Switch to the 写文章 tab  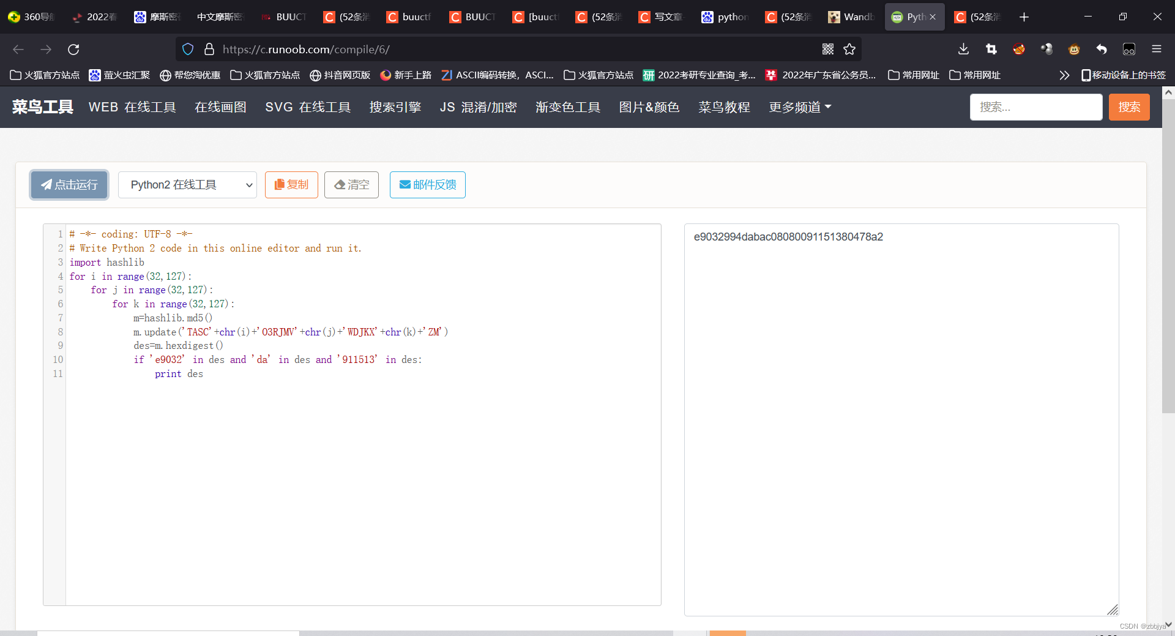662,17
